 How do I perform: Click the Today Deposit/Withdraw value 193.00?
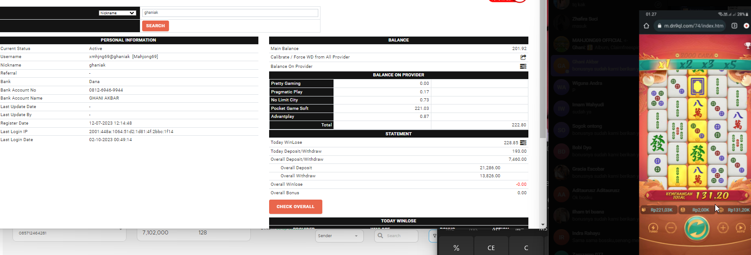[519, 151]
